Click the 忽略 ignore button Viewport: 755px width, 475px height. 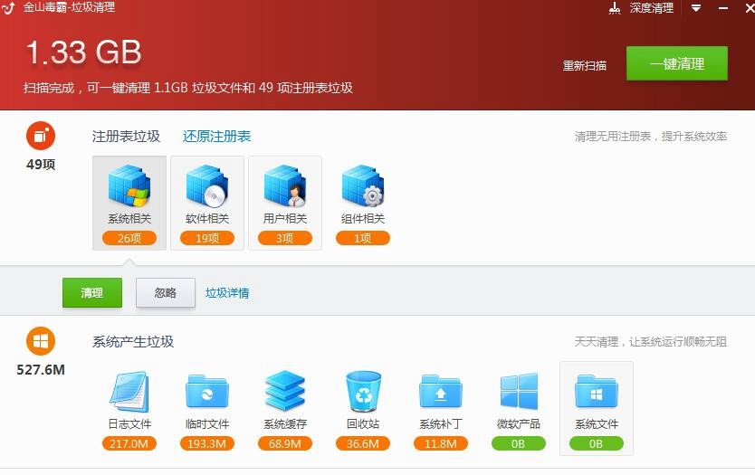click(166, 292)
